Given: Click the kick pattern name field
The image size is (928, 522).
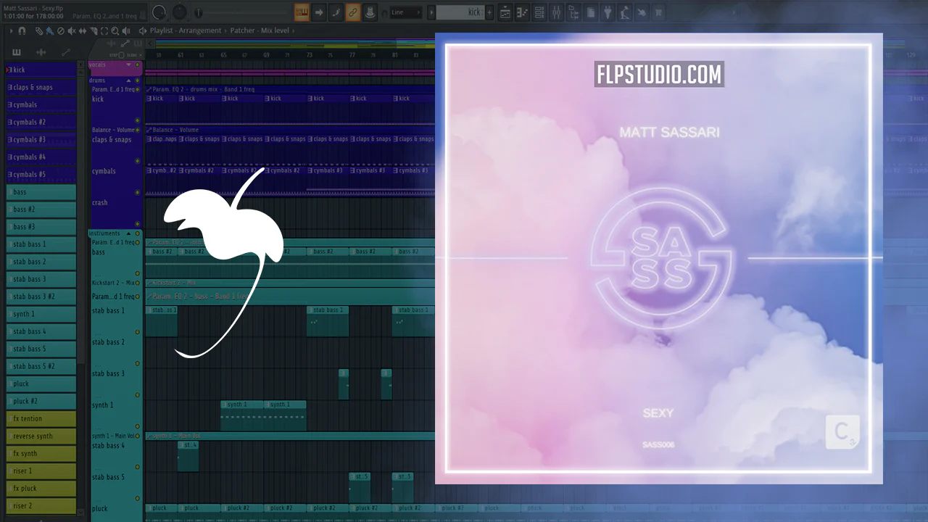Looking at the screenshot, I should [460, 12].
